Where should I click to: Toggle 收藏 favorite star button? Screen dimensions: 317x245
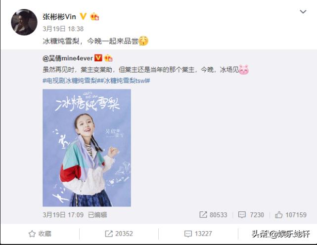point(40,234)
